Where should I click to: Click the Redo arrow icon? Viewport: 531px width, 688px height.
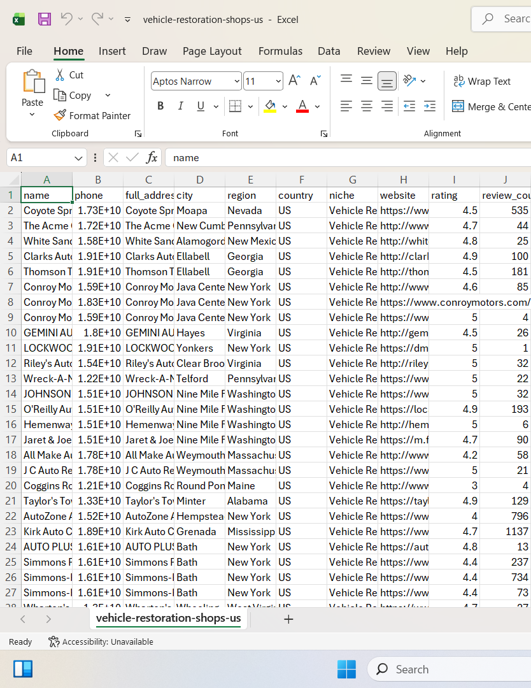[97, 19]
